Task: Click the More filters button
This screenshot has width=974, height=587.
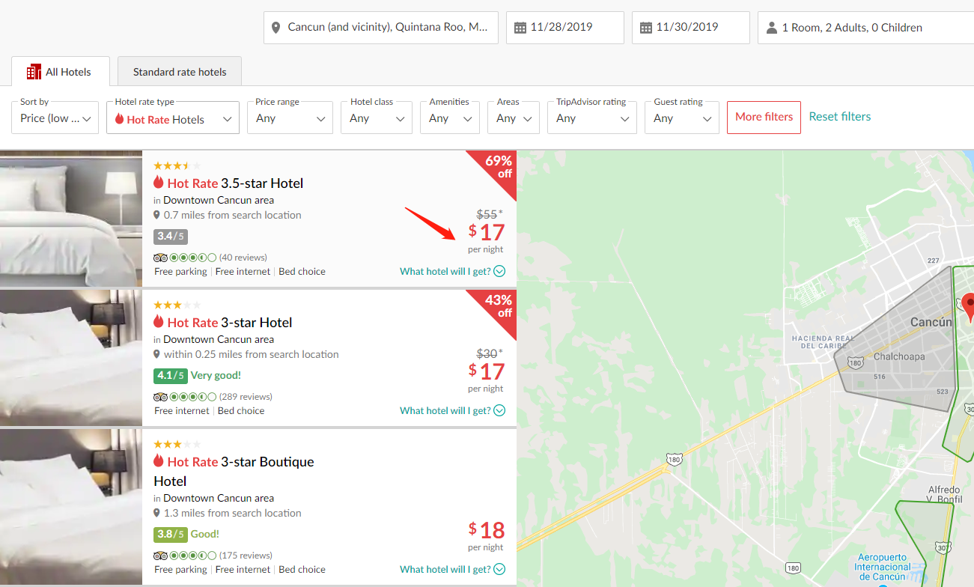Action: pos(764,118)
